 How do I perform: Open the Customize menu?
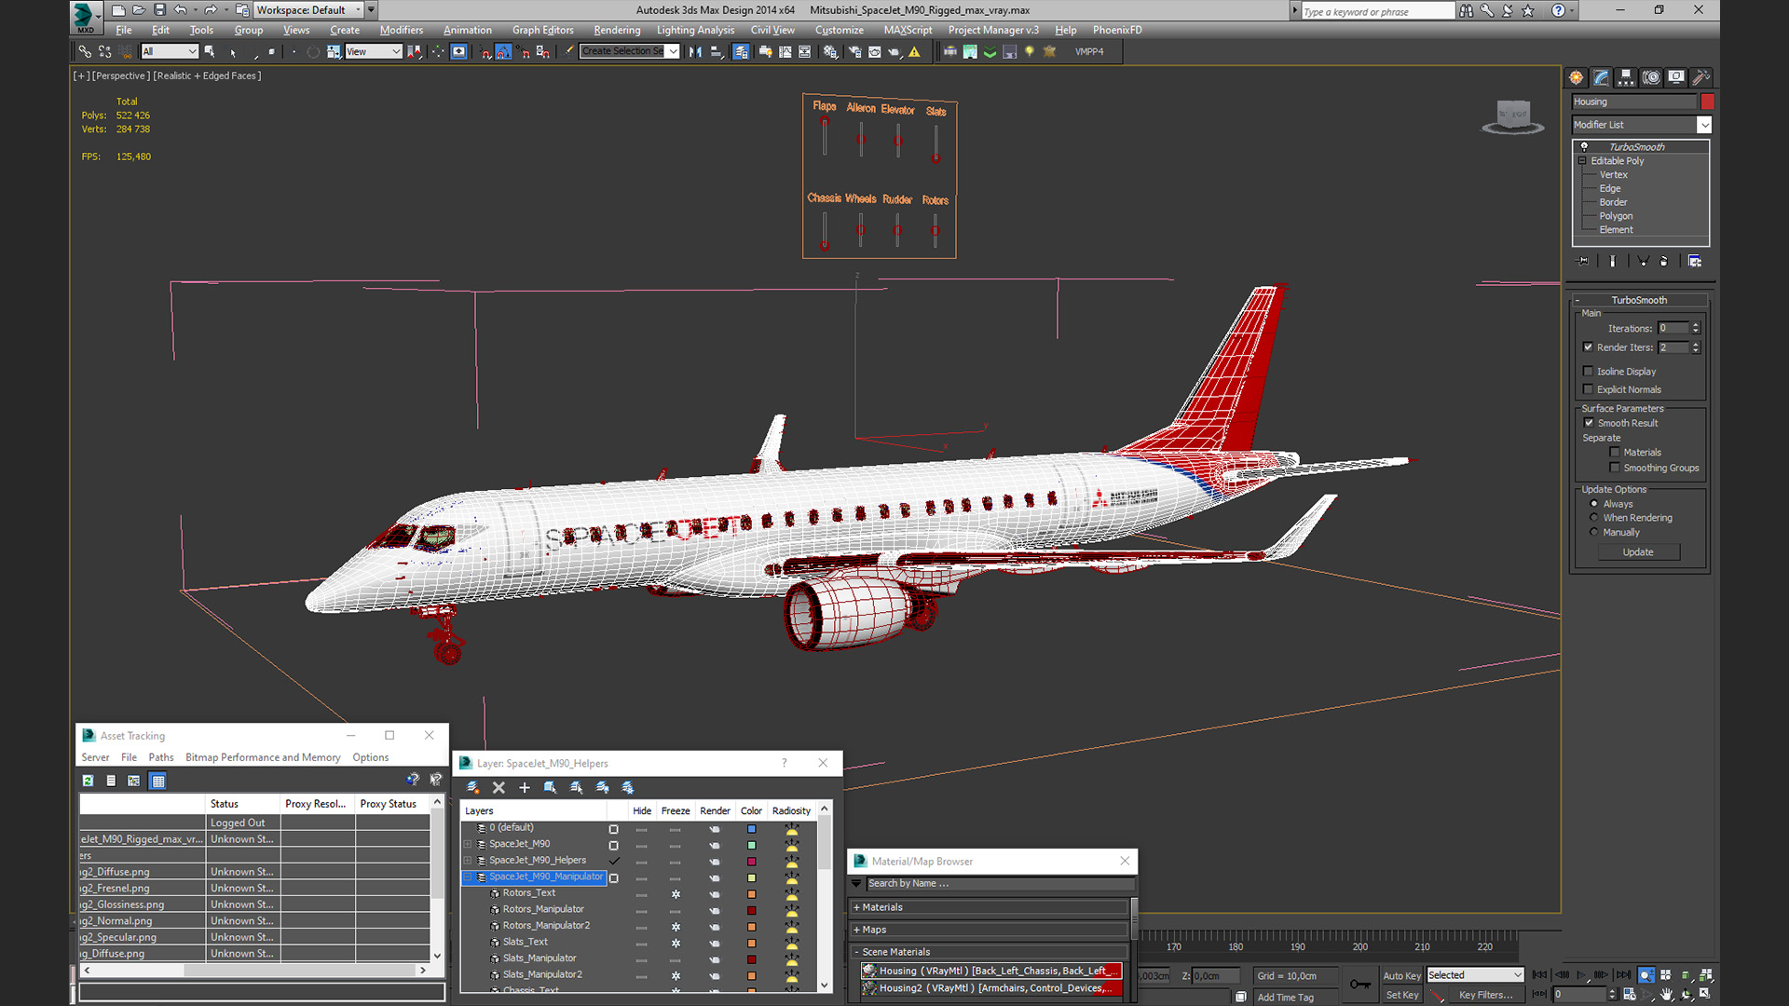(x=839, y=31)
